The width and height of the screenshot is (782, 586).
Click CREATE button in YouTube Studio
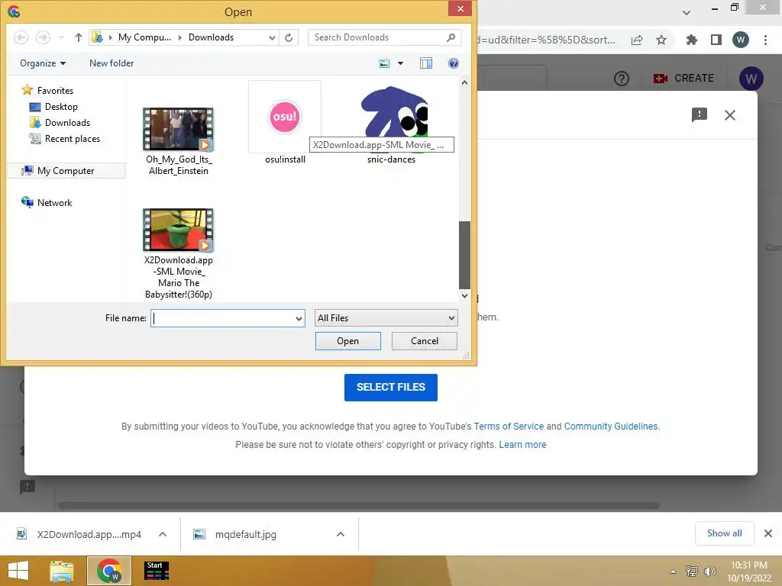pyautogui.click(x=685, y=79)
